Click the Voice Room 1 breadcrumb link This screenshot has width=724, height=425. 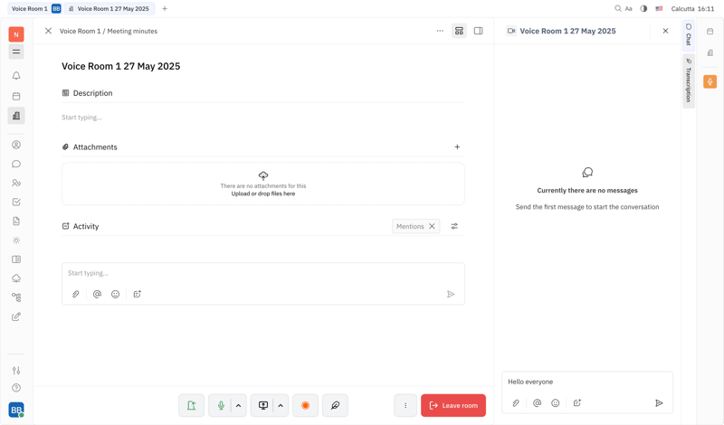tap(80, 31)
